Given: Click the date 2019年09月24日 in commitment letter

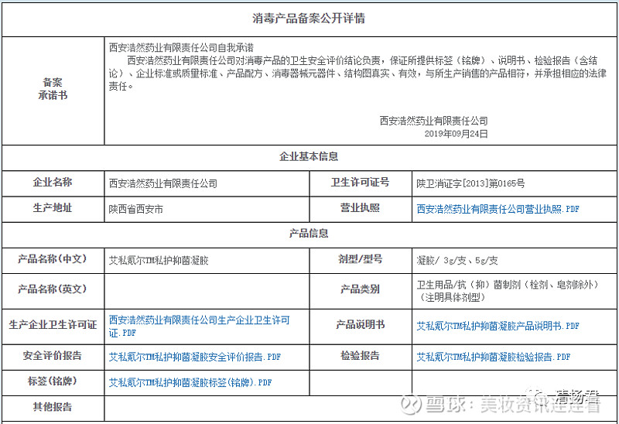Looking at the screenshot, I should pyautogui.click(x=456, y=134).
